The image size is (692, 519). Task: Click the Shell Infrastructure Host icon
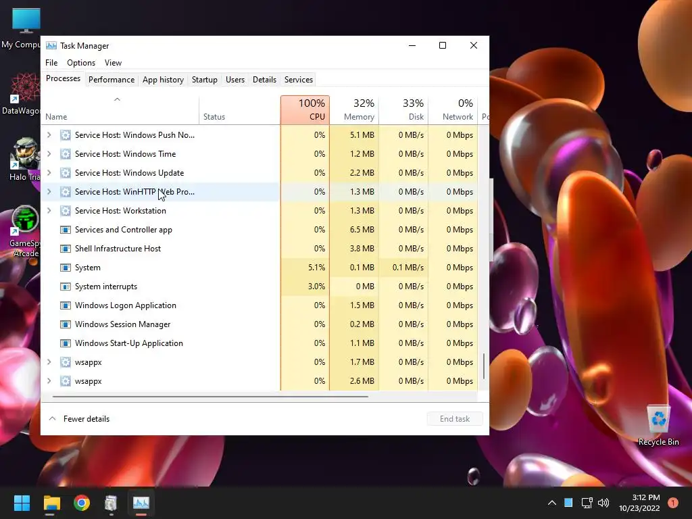click(x=66, y=249)
